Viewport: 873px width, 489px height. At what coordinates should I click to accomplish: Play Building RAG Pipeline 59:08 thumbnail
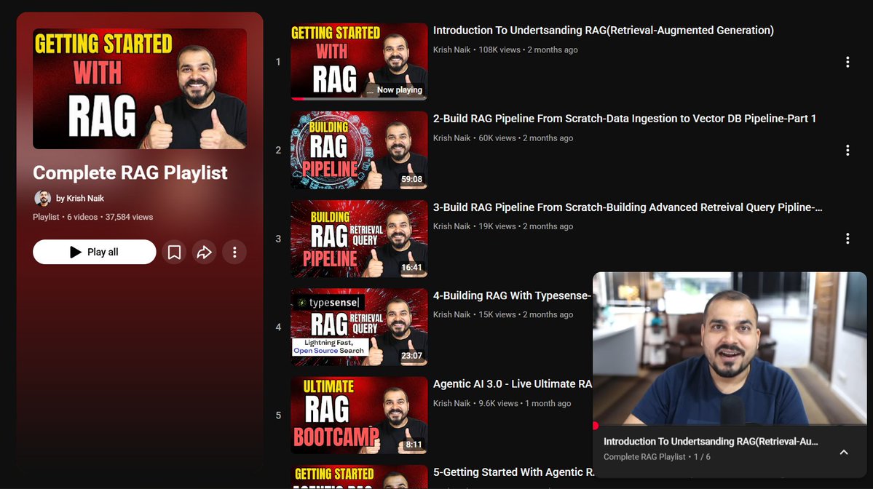pyautogui.click(x=359, y=150)
